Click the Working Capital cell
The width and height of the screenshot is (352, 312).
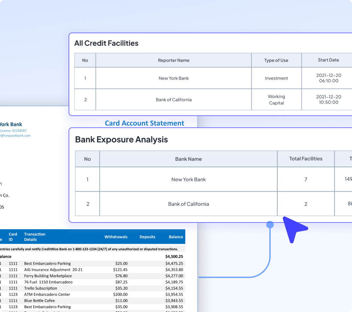coord(276,100)
